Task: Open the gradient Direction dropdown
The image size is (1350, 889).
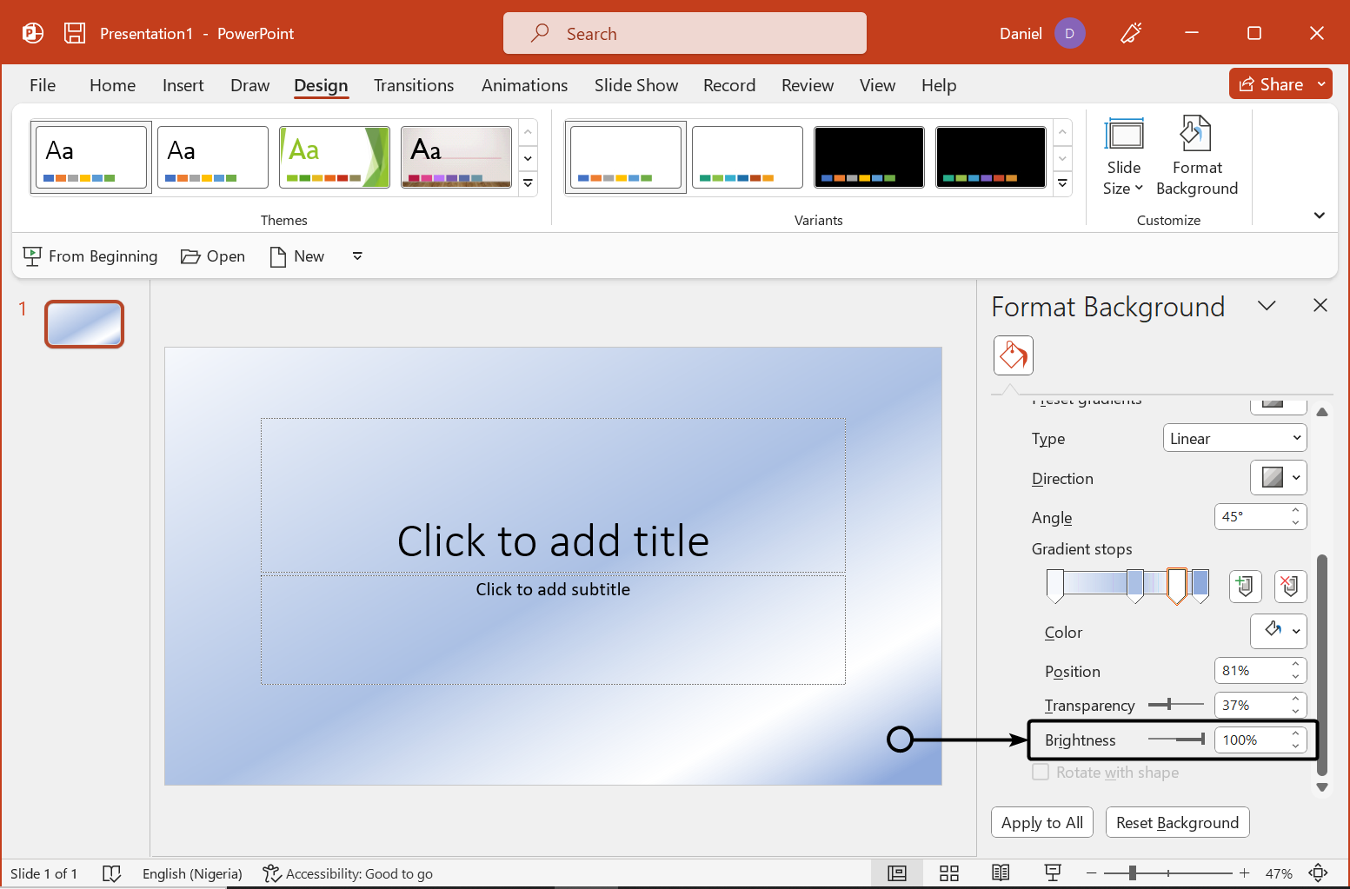Action: click(x=1278, y=478)
